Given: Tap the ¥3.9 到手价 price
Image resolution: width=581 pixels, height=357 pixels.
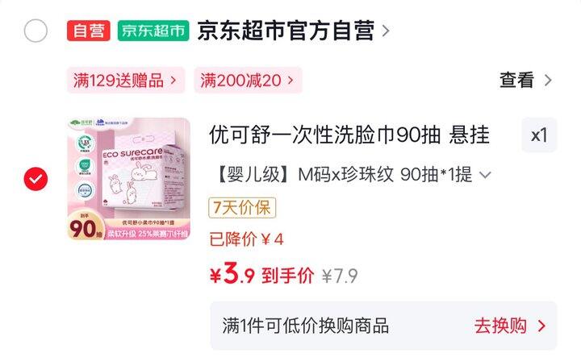Looking at the screenshot, I should (x=261, y=275).
